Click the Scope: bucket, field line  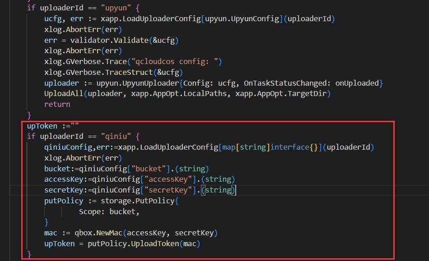pos(109,211)
